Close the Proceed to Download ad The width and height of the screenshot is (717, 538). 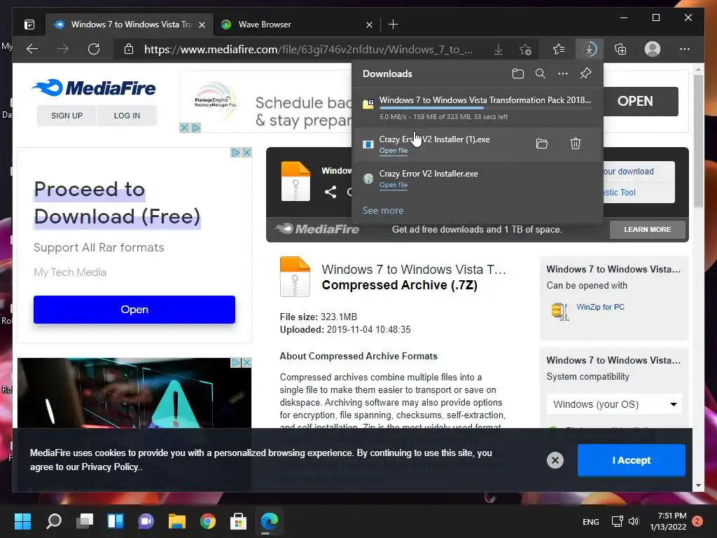[246, 152]
